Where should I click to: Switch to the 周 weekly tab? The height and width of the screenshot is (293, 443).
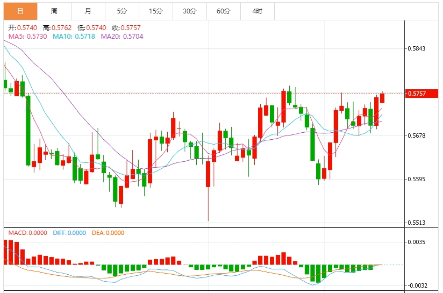click(x=54, y=11)
